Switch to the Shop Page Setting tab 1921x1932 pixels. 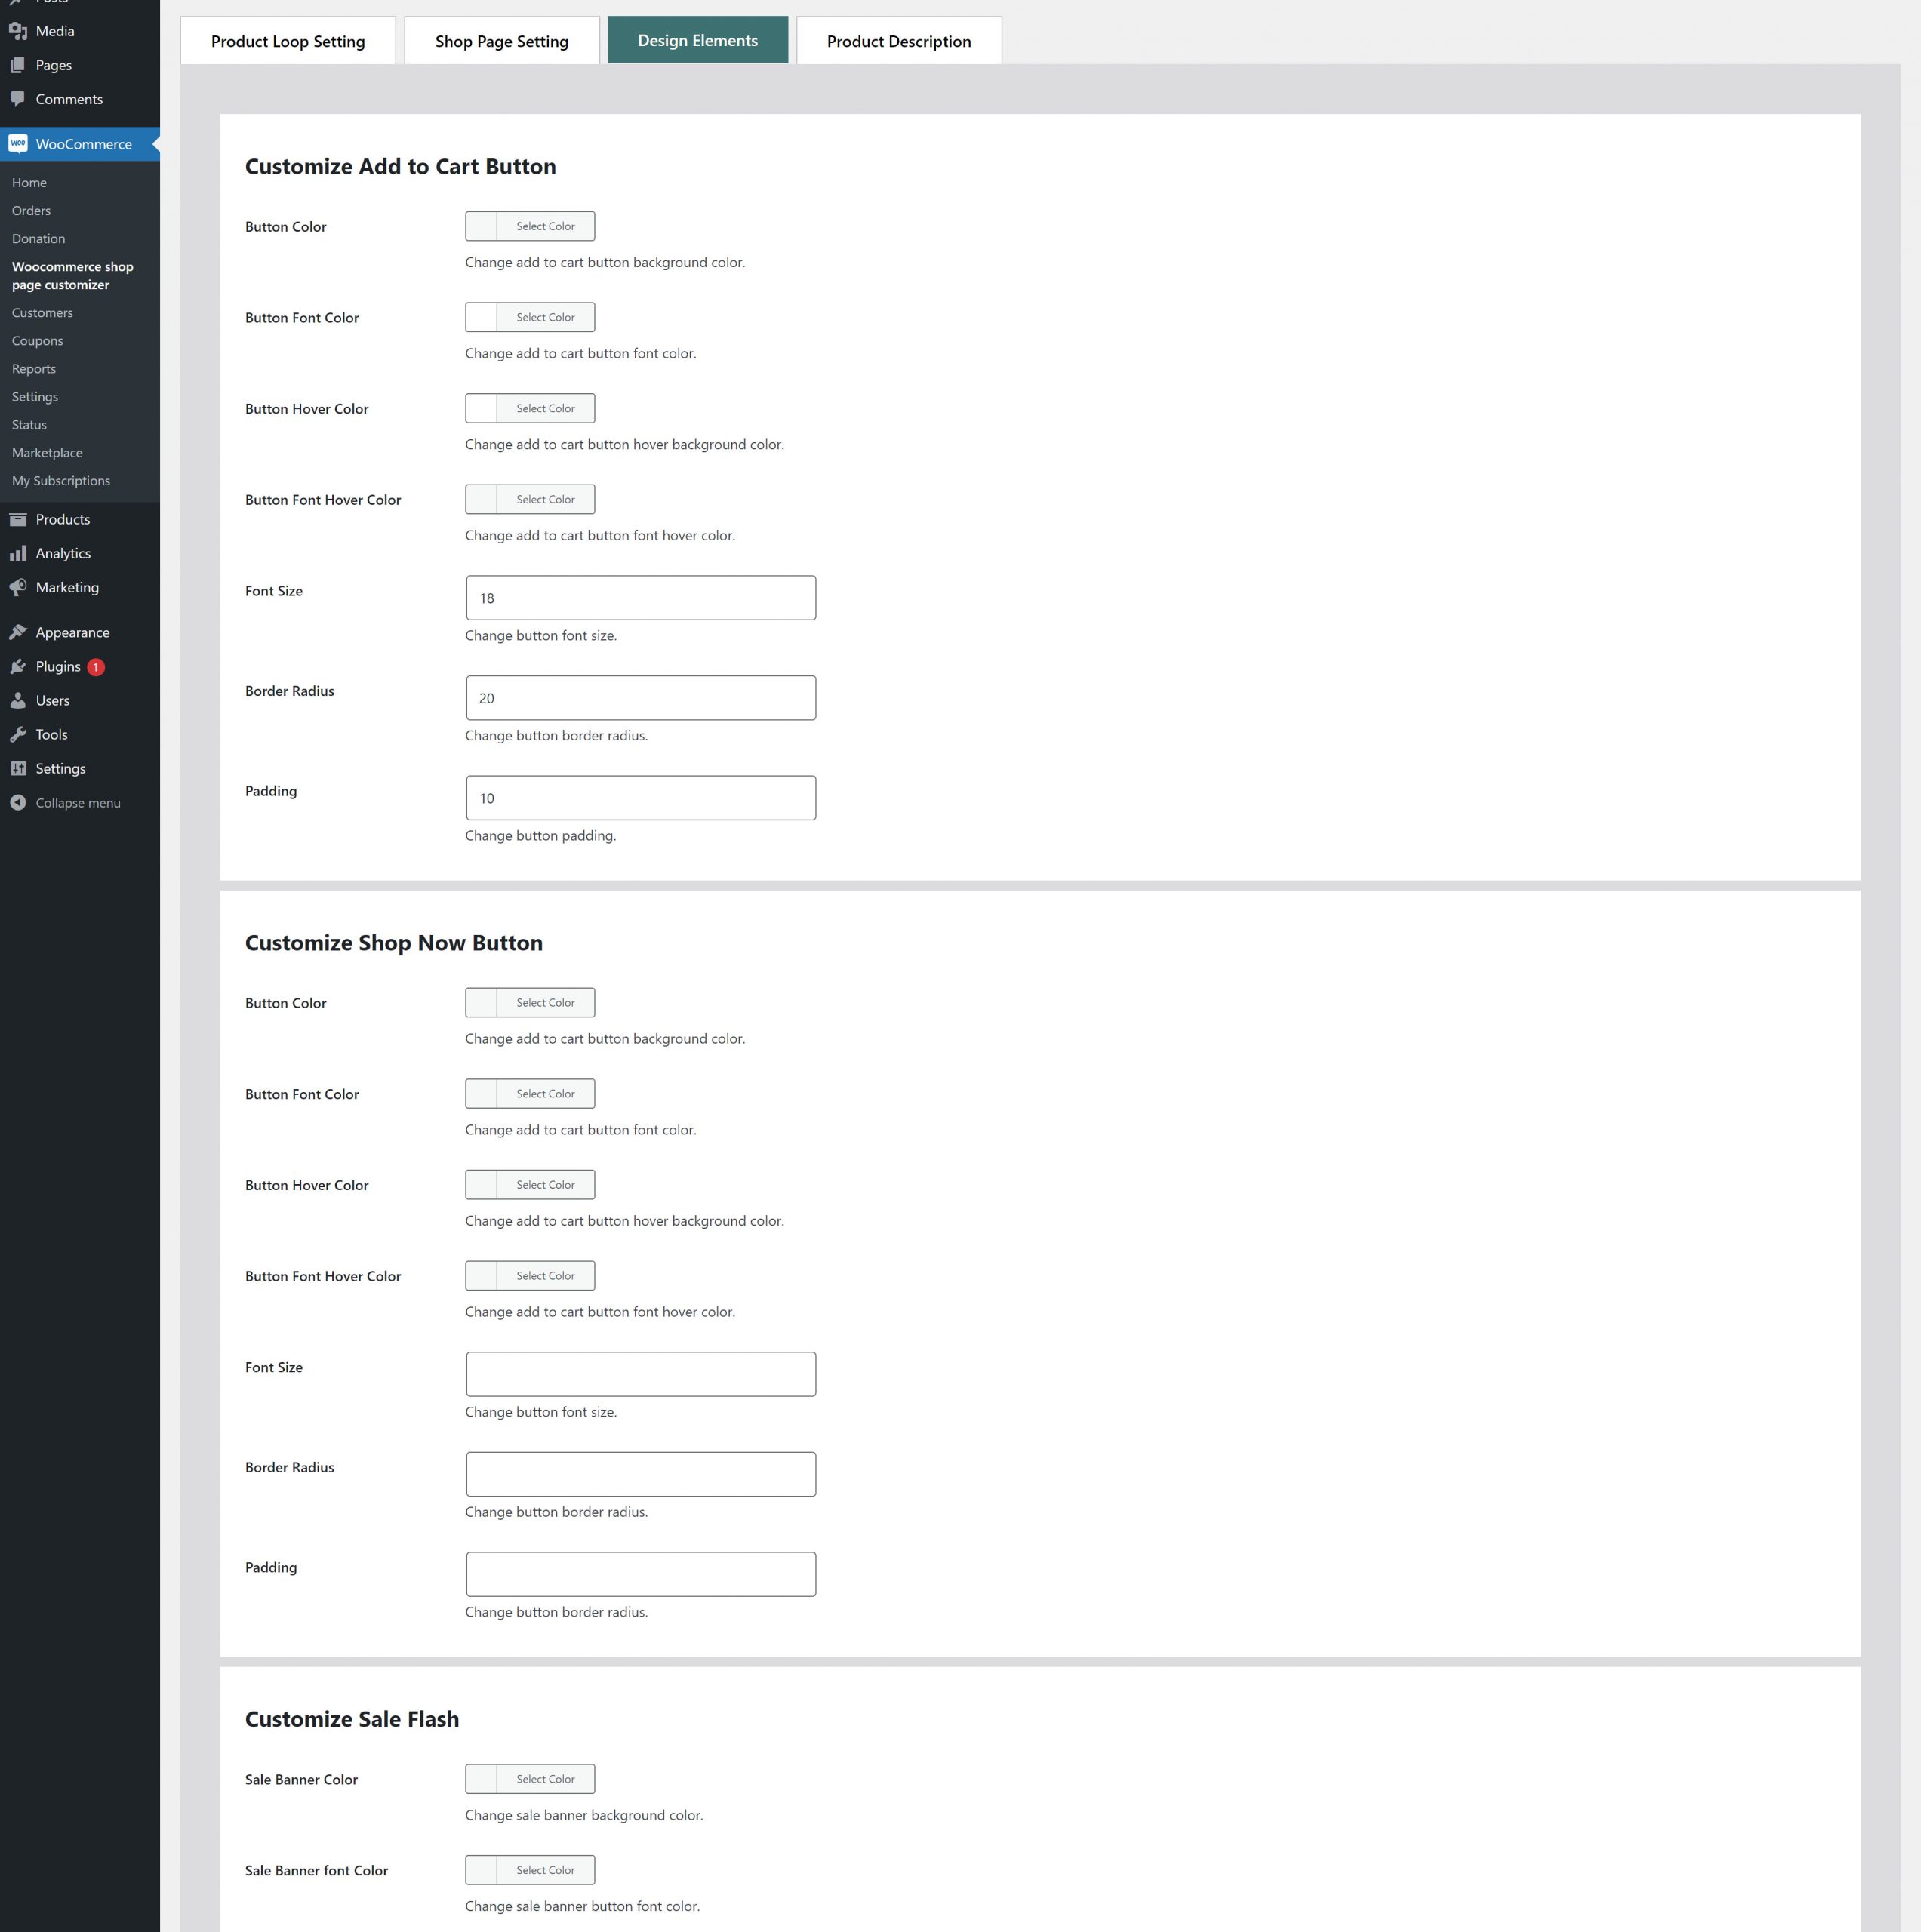pos(502,41)
